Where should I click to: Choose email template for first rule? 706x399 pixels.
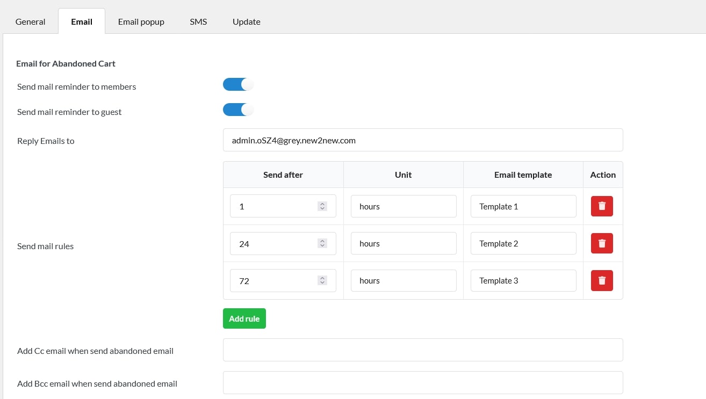[523, 206]
